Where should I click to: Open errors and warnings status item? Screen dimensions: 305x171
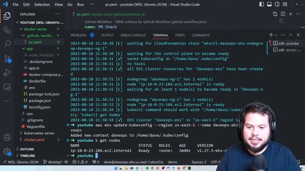80,162
